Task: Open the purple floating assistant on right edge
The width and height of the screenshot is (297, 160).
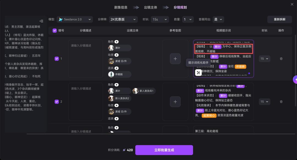Action: click(295, 80)
